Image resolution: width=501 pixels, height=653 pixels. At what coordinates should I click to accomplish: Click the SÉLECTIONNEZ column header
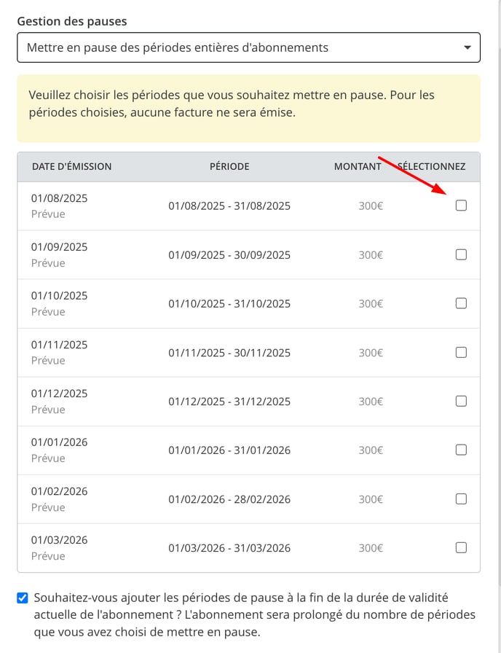coord(432,167)
